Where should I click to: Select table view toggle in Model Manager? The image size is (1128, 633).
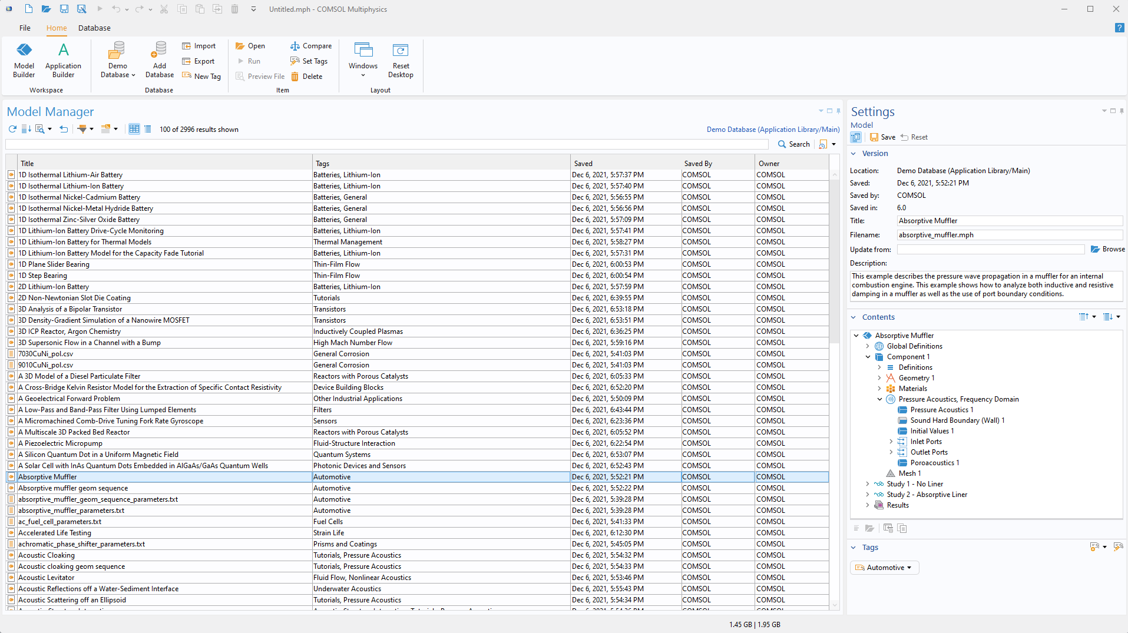pos(134,129)
